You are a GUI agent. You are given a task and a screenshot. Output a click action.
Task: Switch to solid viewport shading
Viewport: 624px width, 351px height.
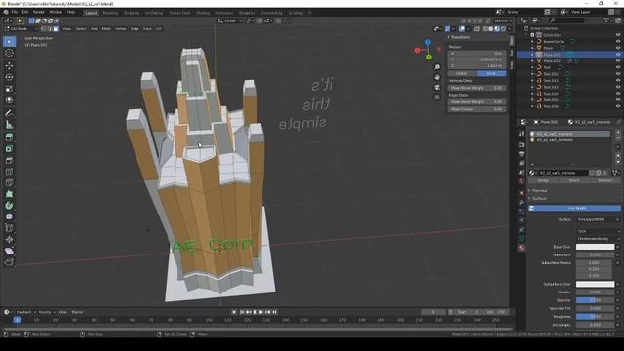tap(491, 28)
